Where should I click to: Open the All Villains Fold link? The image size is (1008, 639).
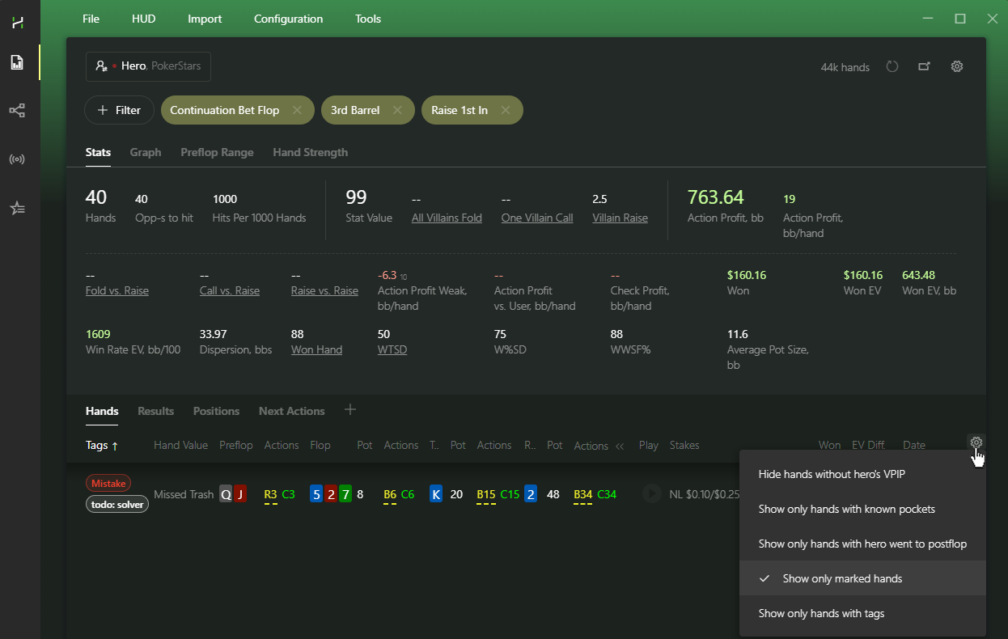click(447, 218)
